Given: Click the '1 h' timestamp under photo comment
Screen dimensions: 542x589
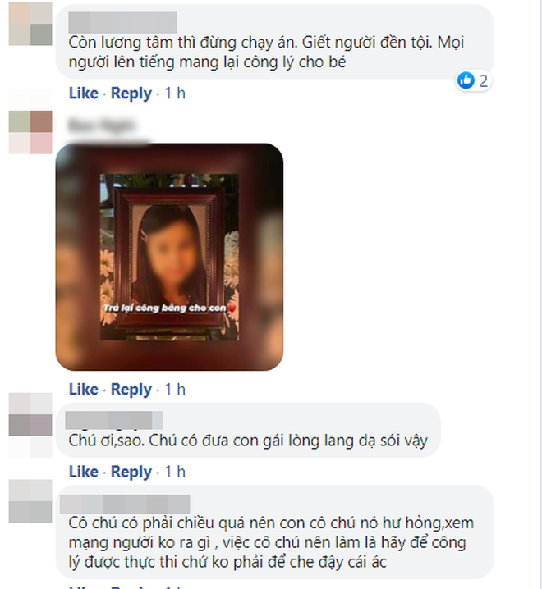Looking at the screenshot, I should click(175, 389).
